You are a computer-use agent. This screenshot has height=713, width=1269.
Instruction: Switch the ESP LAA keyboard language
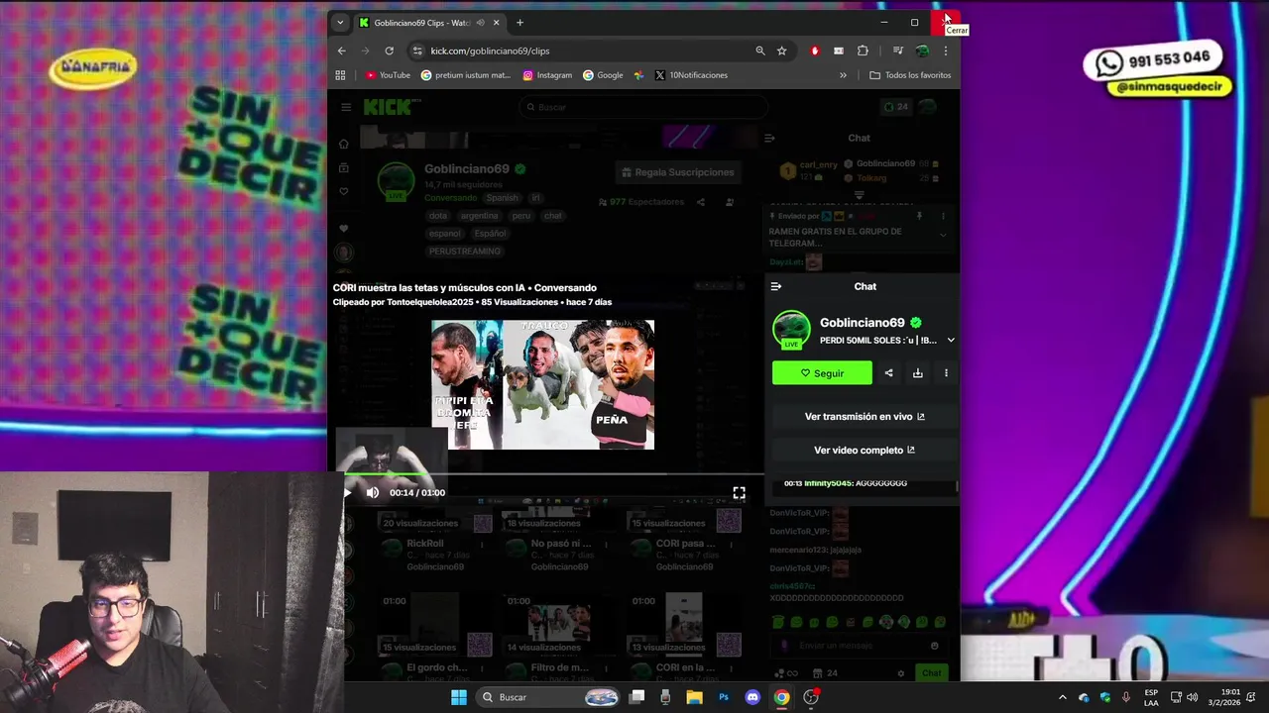(1151, 697)
